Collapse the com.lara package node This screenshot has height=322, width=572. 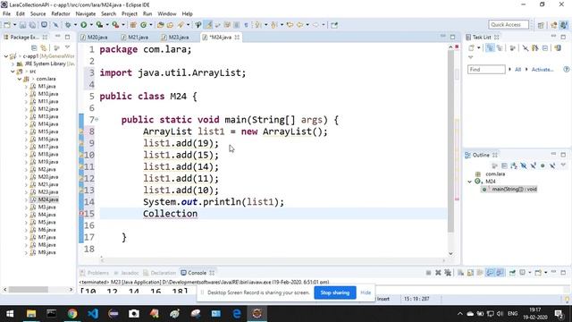[x=20, y=79]
